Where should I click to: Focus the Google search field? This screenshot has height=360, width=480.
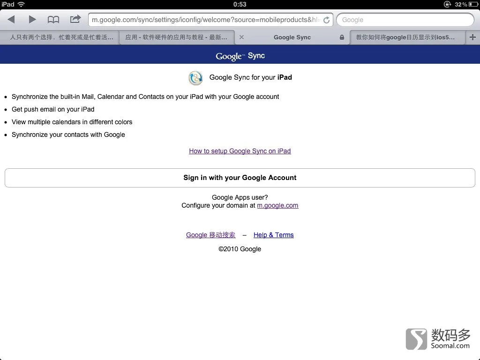coord(405,20)
